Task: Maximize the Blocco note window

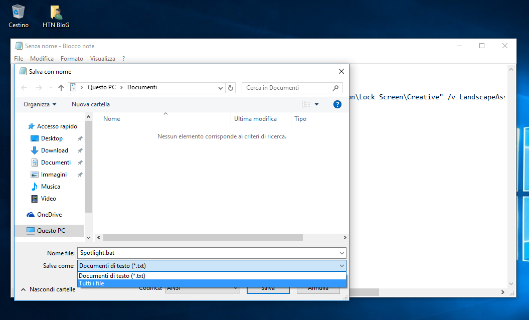Action: pyautogui.click(x=482, y=46)
